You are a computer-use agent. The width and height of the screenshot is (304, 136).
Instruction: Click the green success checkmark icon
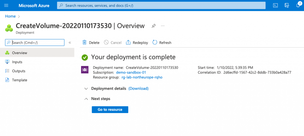85,57
